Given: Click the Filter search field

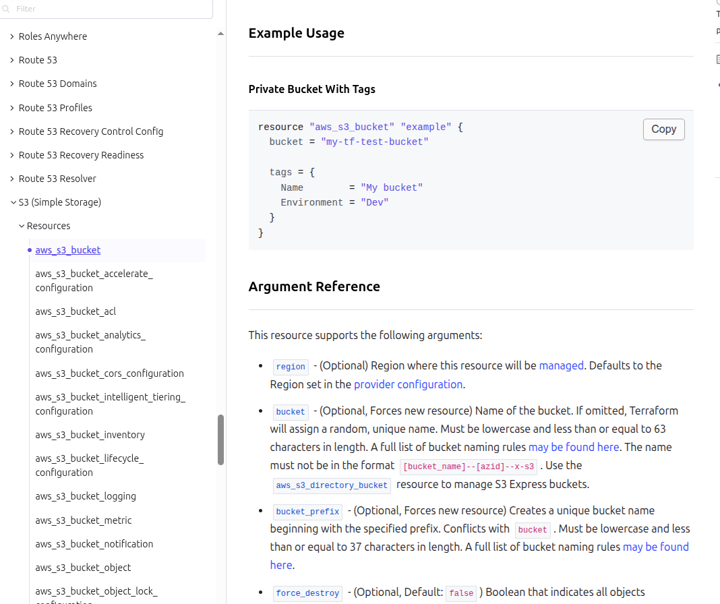Looking at the screenshot, I should coord(106,9).
